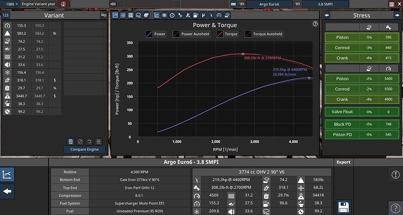The image size is (403, 215).
Task: Select the four-grid layout view icon
Action: [x=123, y=15]
